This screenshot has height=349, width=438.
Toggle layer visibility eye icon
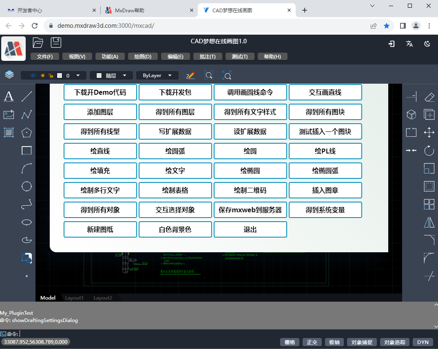tap(33, 76)
